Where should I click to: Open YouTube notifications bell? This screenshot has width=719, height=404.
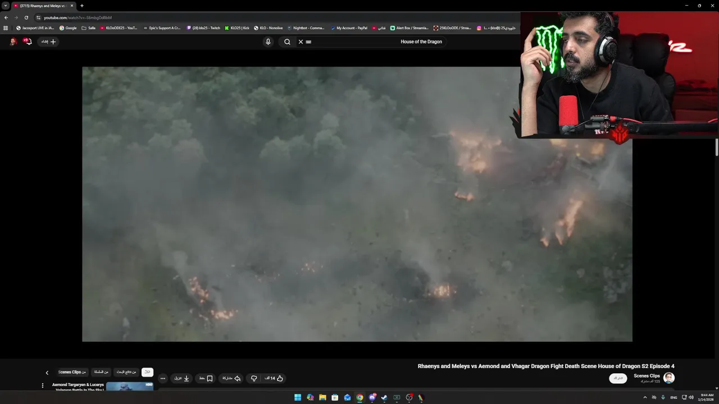pyautogui.click(x=28, y=42)
